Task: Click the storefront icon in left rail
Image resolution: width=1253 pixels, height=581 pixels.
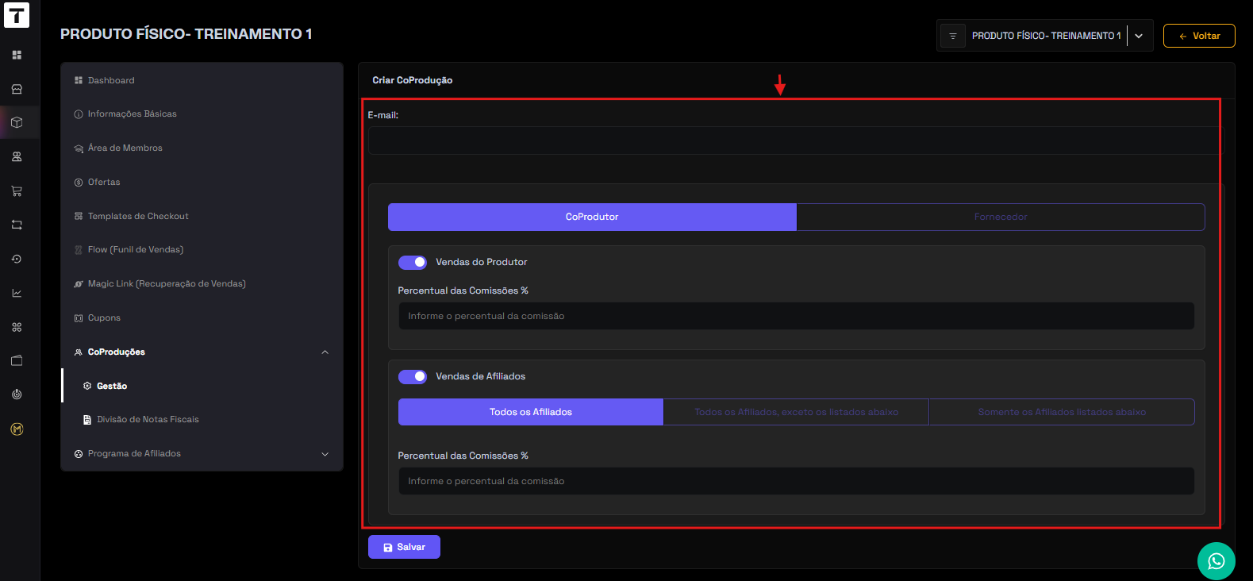Action: click(x=17, y=89)
